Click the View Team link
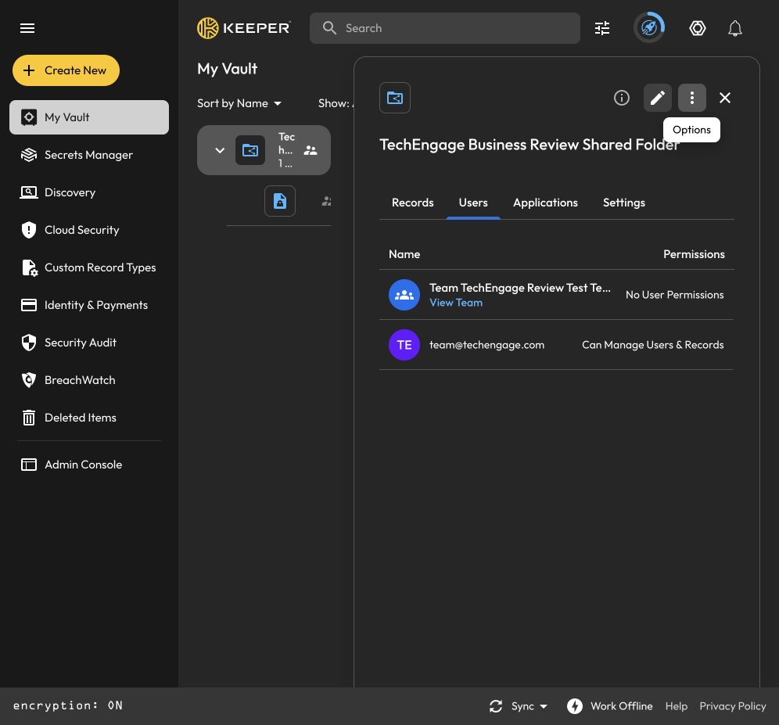The height and width of the screenshot is (725, 779). (455, 303)
